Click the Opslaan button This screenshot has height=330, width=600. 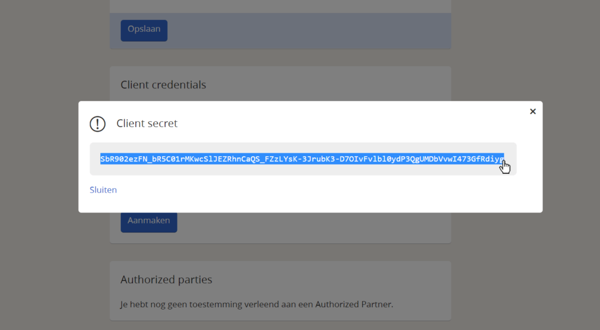[x=144, y=30]
